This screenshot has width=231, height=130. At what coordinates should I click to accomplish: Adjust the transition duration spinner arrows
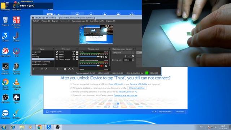(133, 60)
